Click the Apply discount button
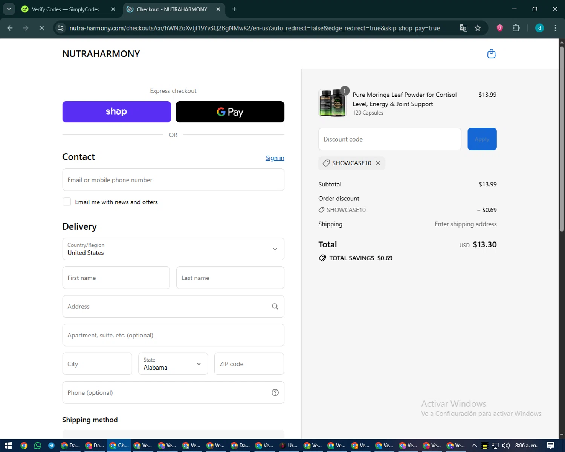The height and width of the screenshot is (452, 565). pyautogui.click(x=482, y=139)
